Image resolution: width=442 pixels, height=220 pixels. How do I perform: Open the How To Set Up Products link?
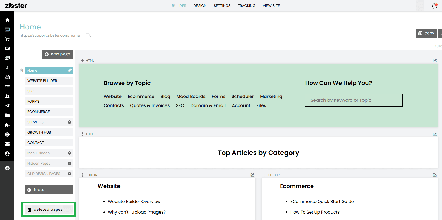pyautogui.click(x=315, y=212)
